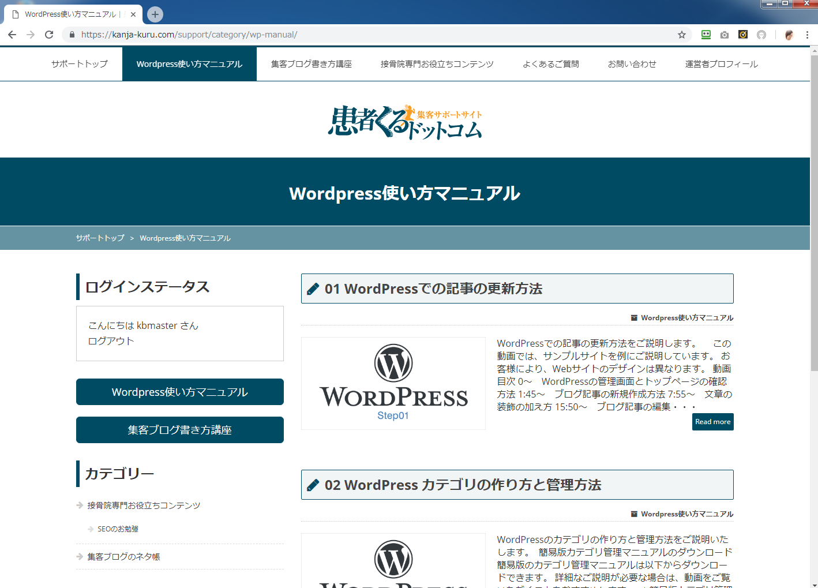Screen dimensions: 818x588
Task: Click the こんにちは kbmaster さん greeting text
Action: (143, 326)
